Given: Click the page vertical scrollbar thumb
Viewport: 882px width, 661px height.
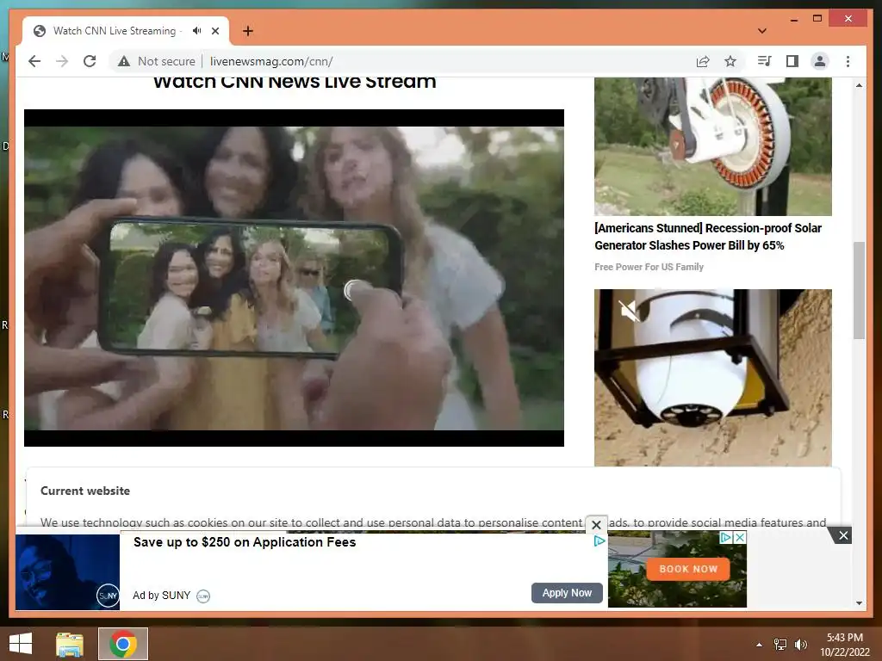Looking at the screenshot, I should coord(859,290).
